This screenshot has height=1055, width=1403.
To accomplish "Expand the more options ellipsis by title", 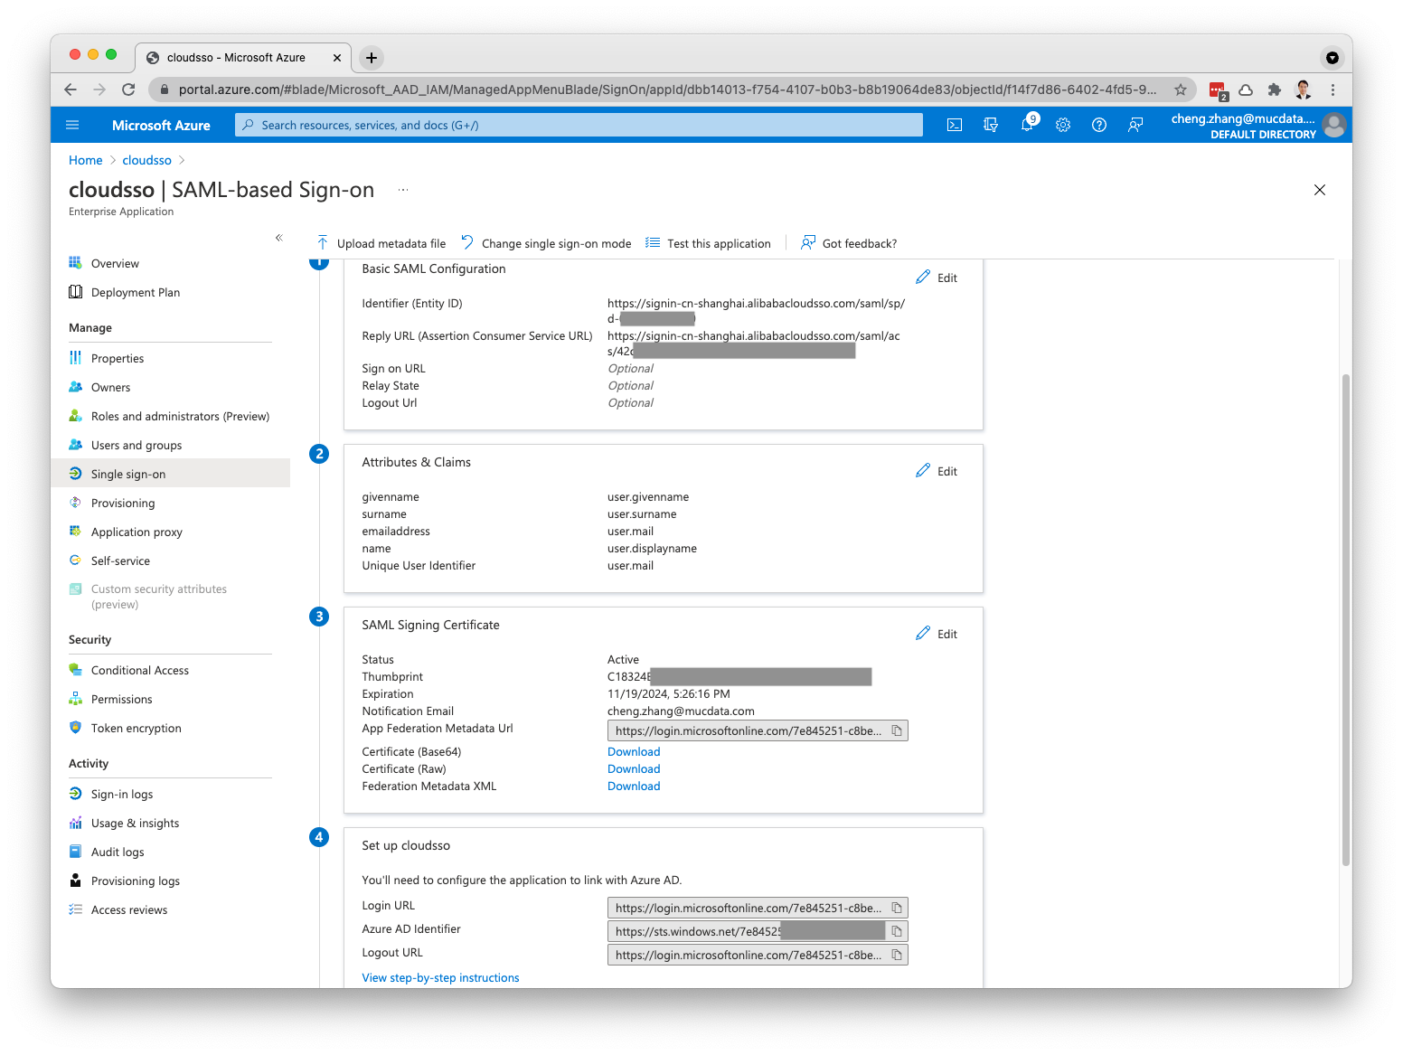I will point(403,190).
